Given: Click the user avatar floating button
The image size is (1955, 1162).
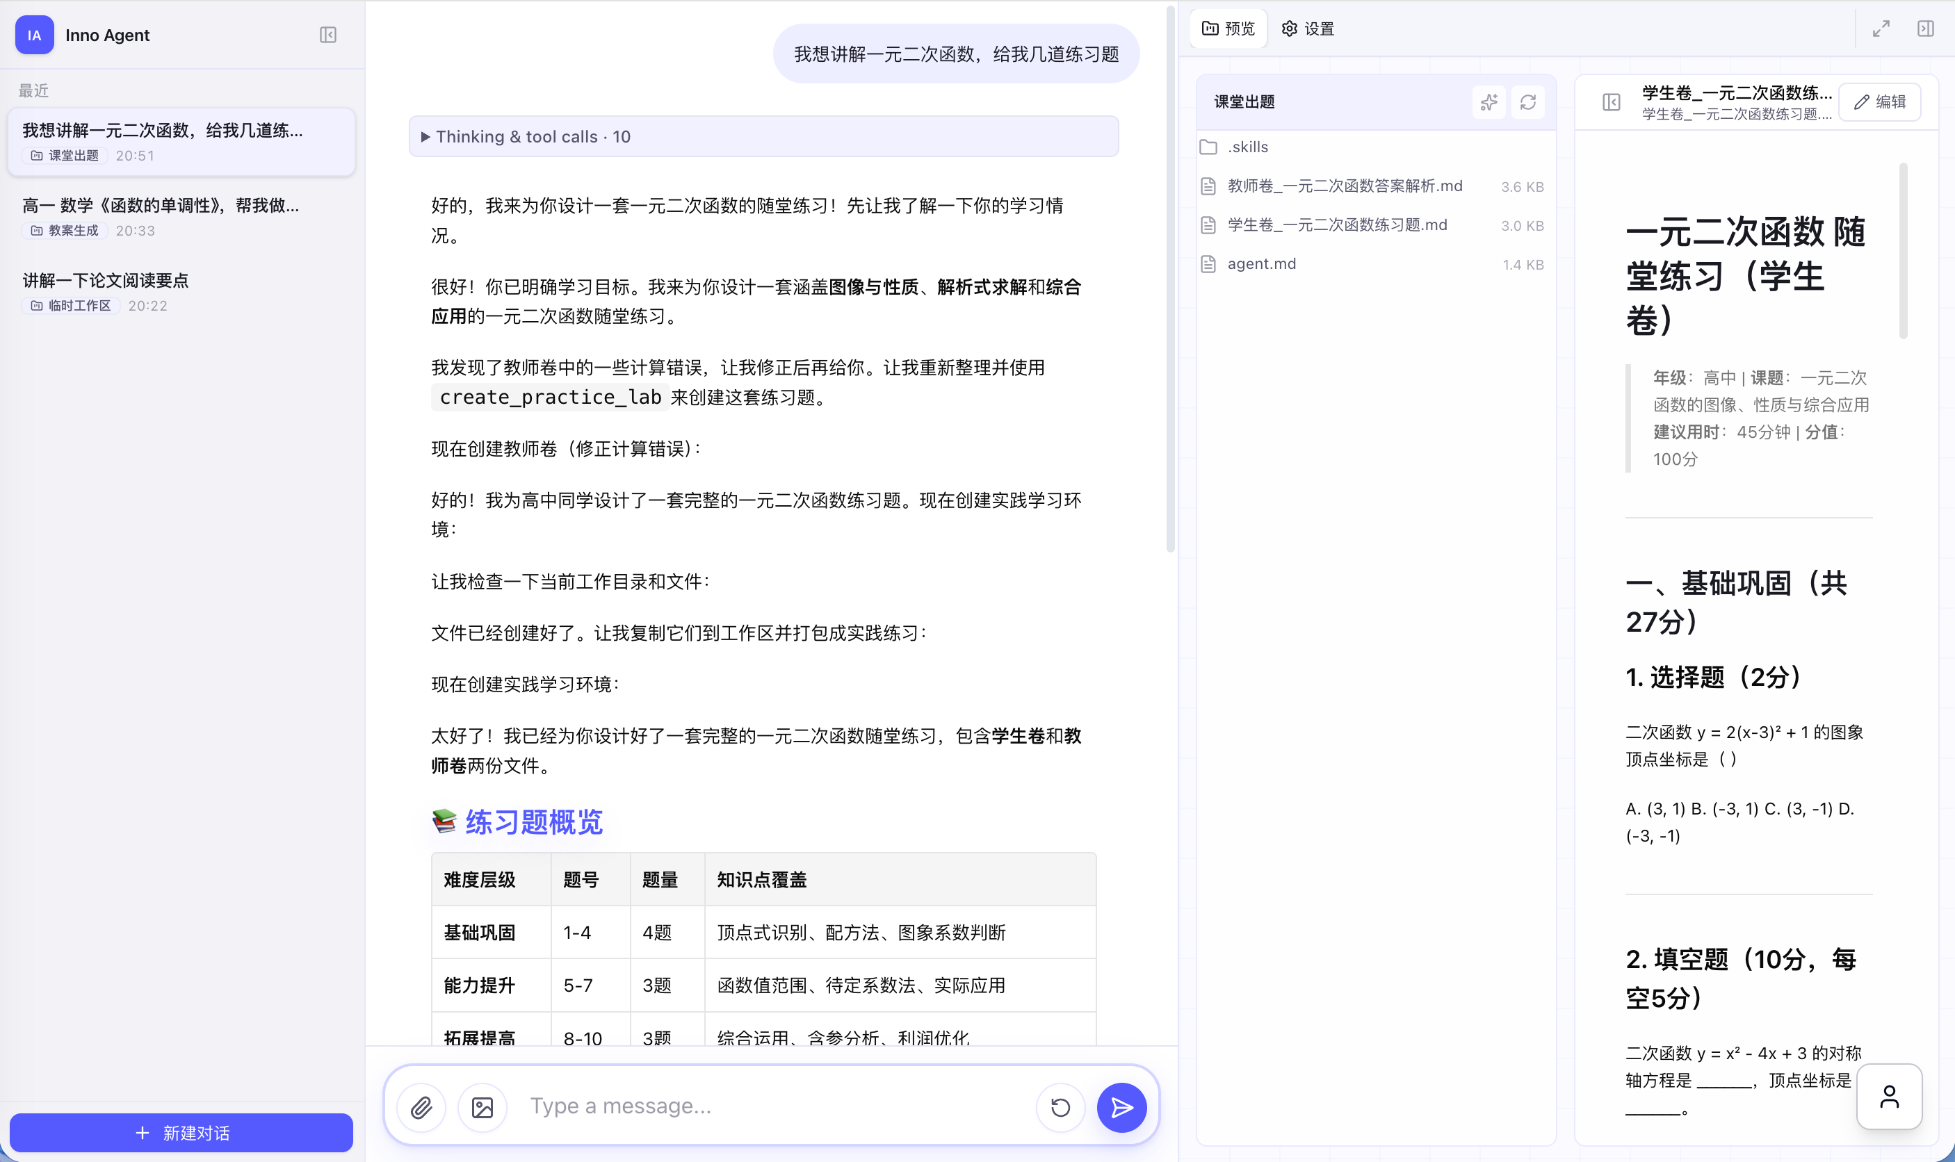Looking at the screenshot, I should coord(1889,1096).
